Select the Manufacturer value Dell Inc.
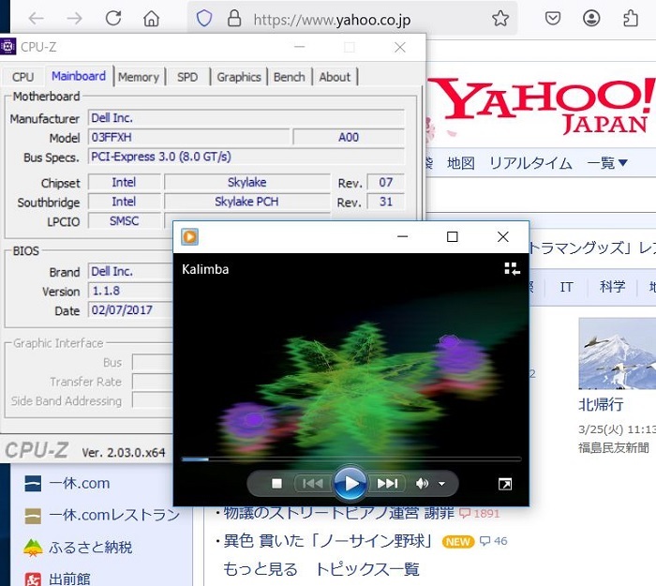 pyautogui.click(x=246, y=118)
